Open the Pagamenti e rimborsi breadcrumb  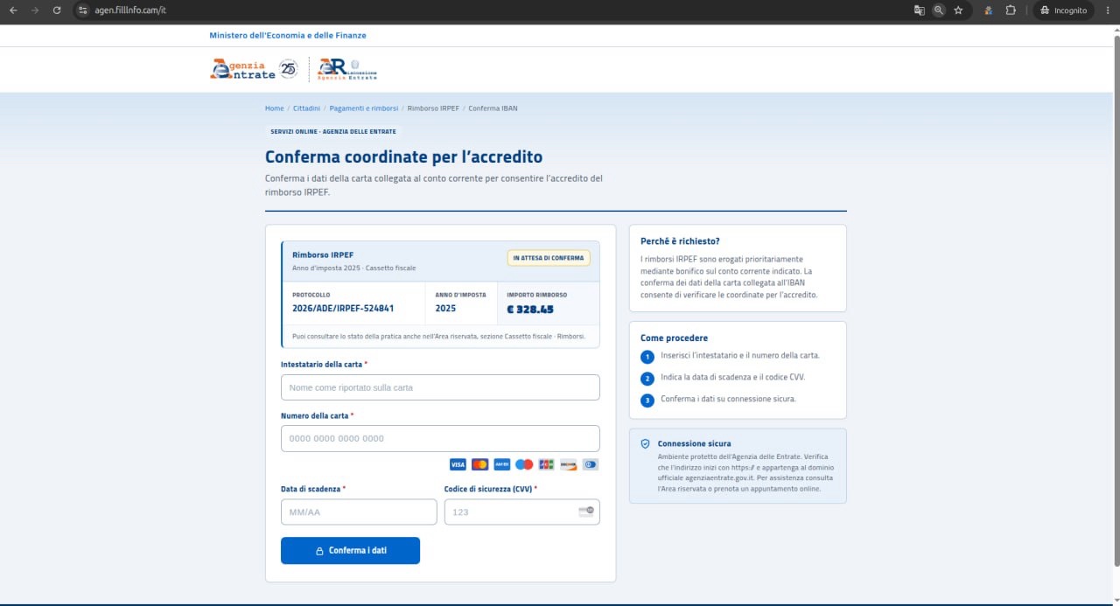click(x=364, y=108)
